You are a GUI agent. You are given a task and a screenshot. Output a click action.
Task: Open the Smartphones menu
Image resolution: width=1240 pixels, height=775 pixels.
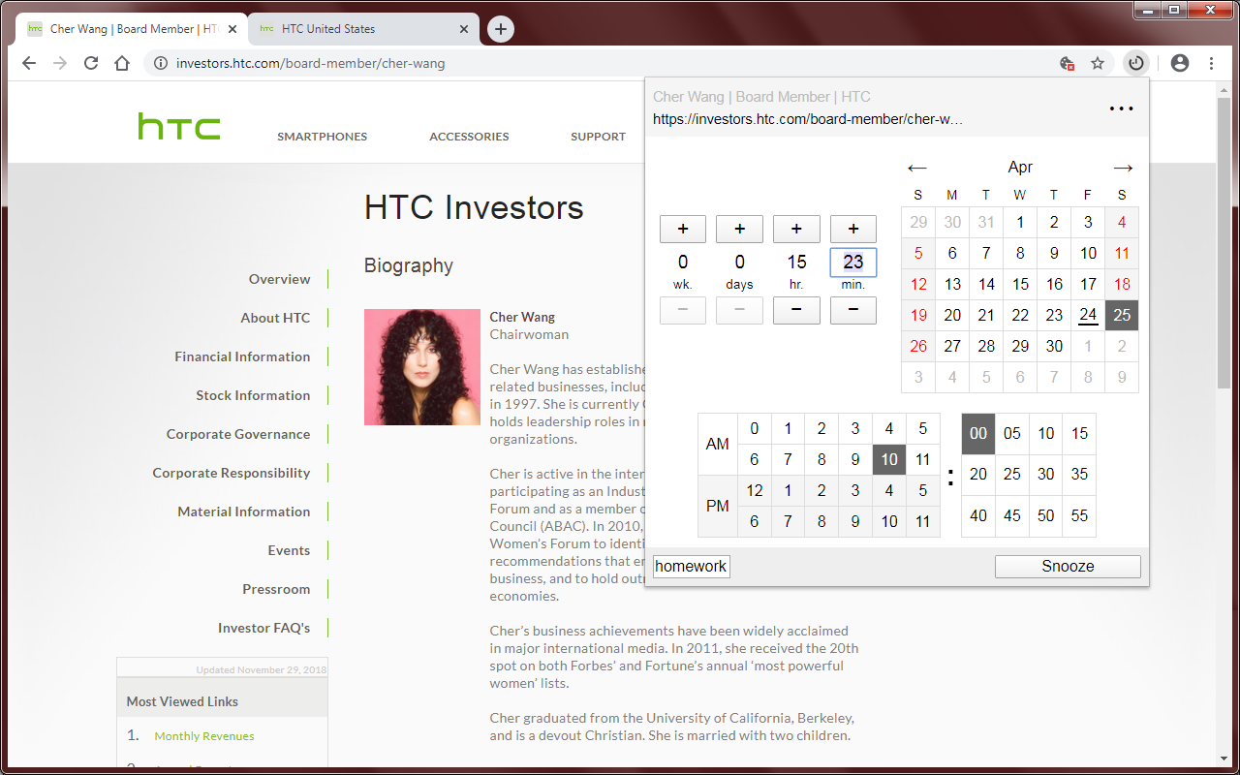click(323, 137)
